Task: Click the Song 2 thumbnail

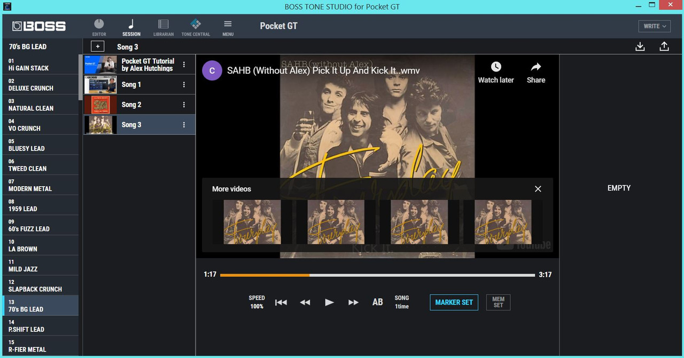Action: [100, 105]
